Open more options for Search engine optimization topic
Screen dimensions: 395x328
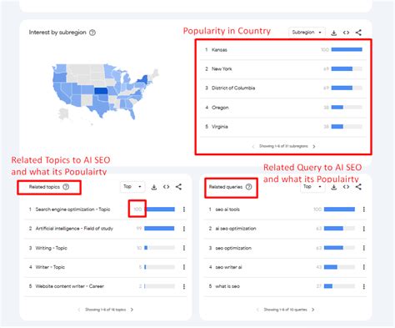184,209
